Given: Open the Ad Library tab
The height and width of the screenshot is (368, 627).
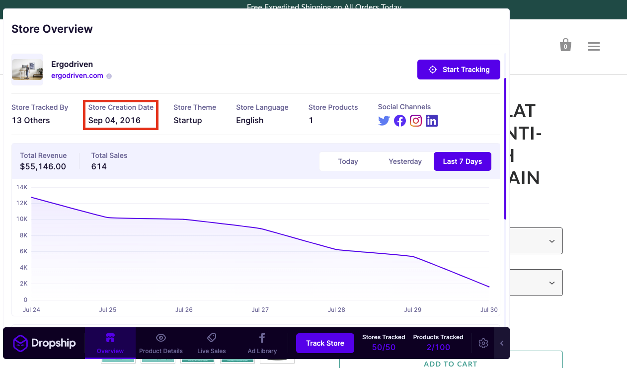Looking at the screenshot, I should coord(262,343).
